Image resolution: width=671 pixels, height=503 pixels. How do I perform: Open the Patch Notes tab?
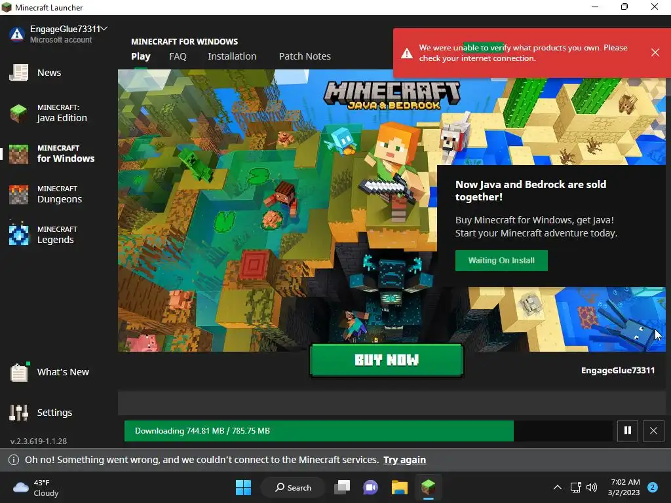305,56
